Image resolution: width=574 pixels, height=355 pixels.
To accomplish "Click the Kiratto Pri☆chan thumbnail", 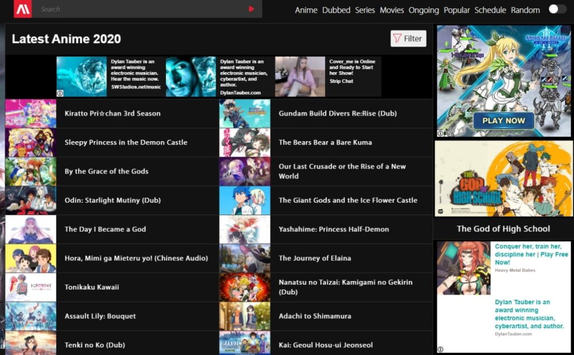I will pos(31,113).
